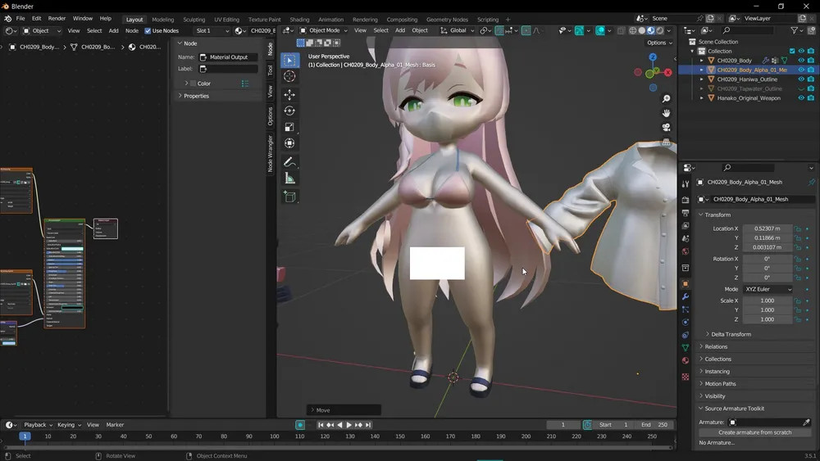
Task: Open the Tool properties tab icon
Action: coord(686,183)
